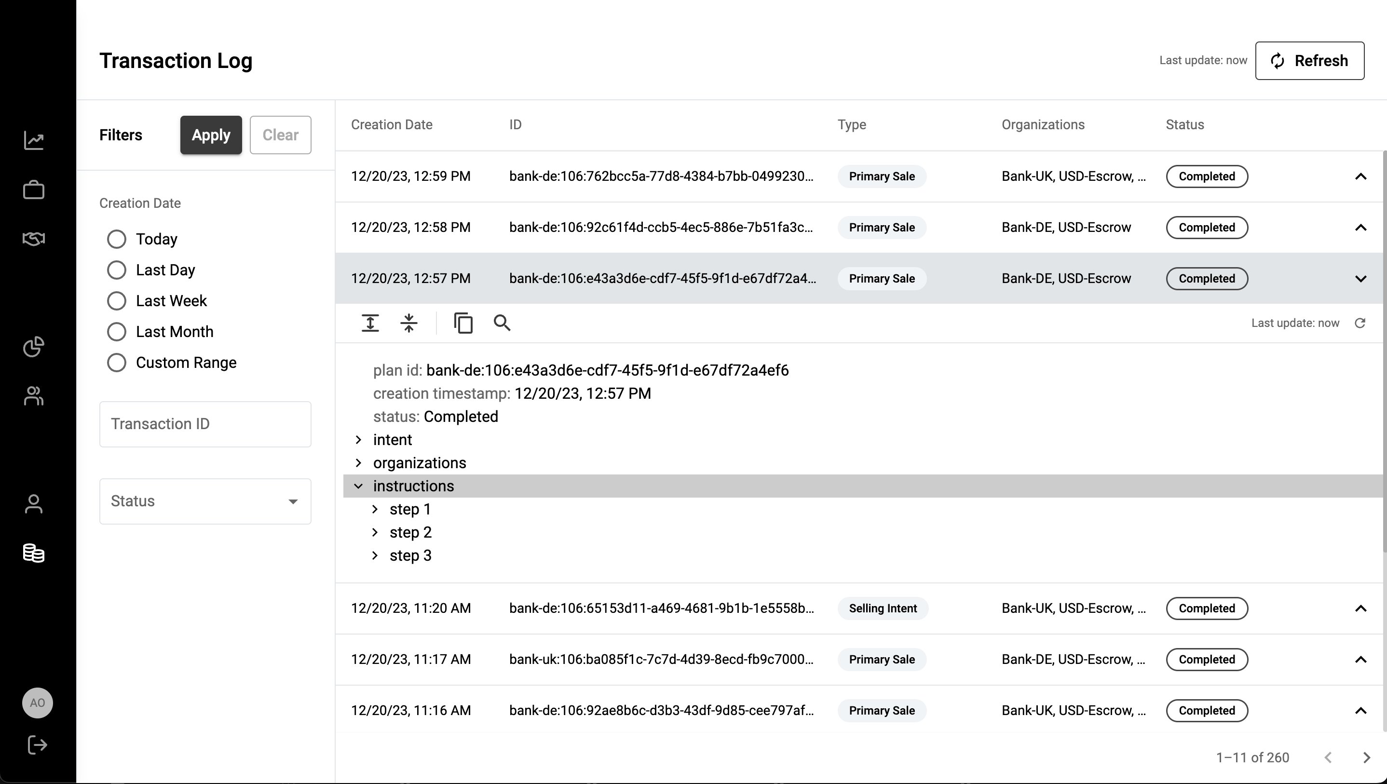
Task: Click ID bank-de:106:92ae8b6c transaction
Action: point(661,711)
